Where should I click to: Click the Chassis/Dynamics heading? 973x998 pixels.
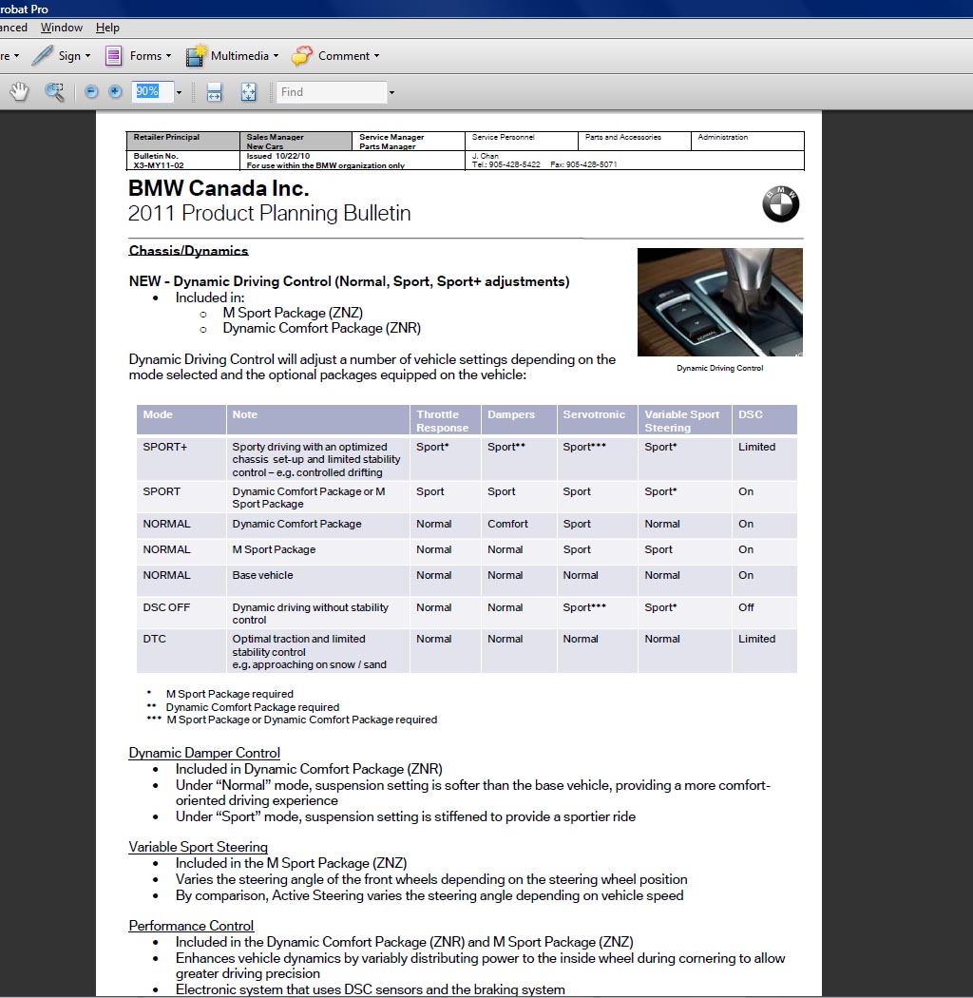[188, 251]
